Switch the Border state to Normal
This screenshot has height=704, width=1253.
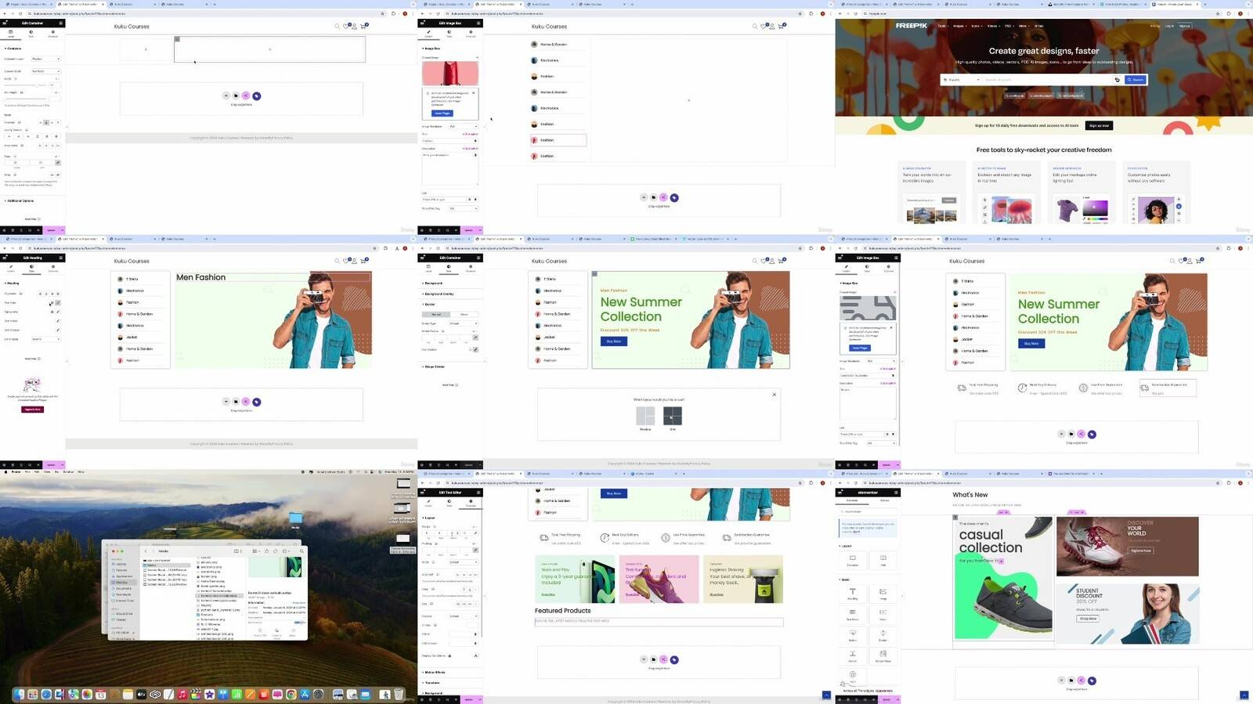pos(436,314)
